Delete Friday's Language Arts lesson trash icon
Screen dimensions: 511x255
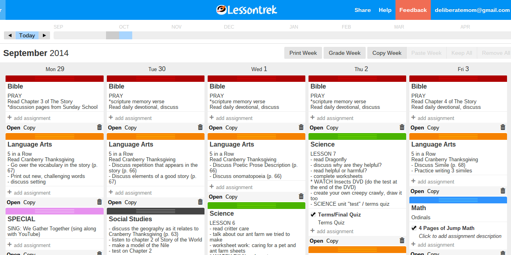point(503,191)
